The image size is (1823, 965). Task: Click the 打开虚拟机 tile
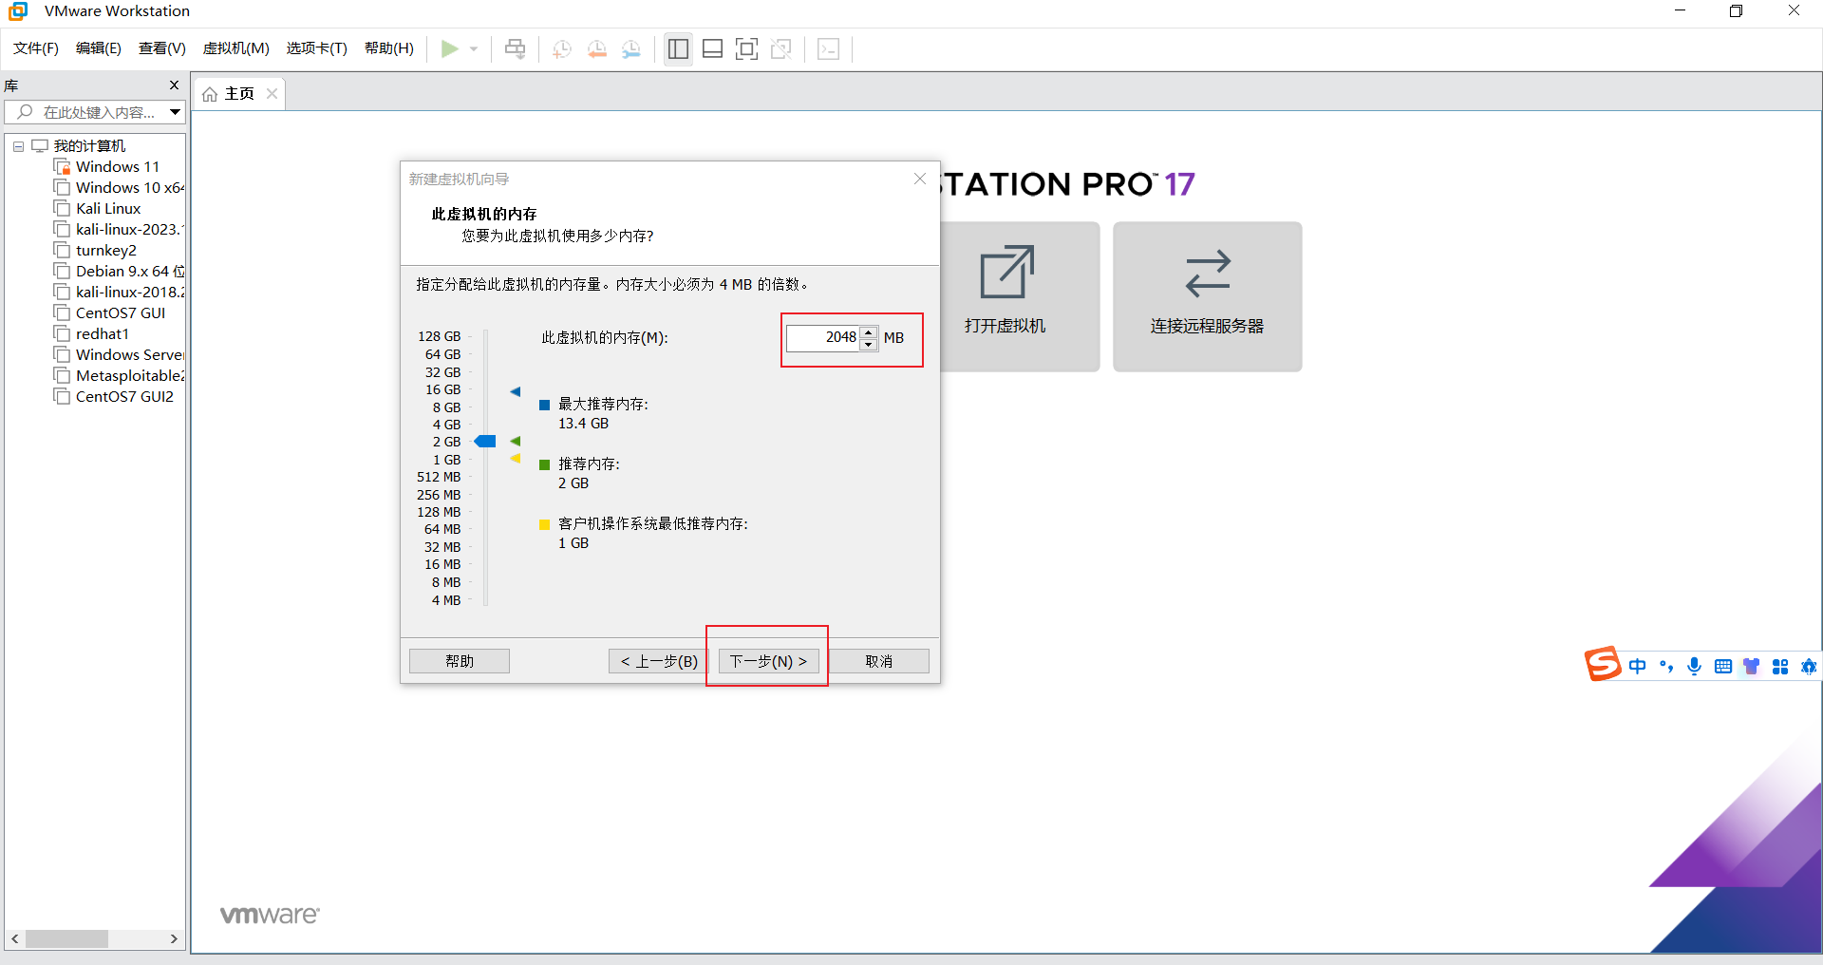(x=1020, y=296)
